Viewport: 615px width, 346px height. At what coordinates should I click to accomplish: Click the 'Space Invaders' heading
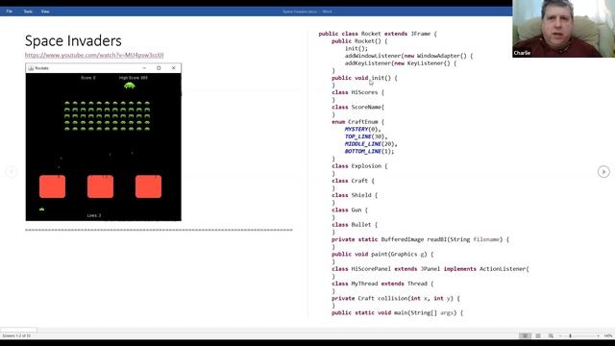click(73, 40)
